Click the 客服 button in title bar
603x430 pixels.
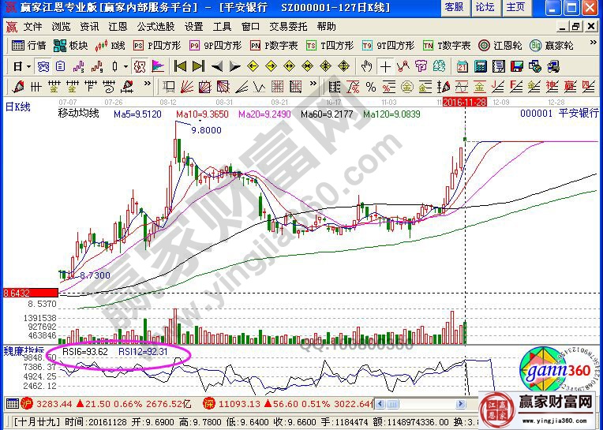(454, 7)
